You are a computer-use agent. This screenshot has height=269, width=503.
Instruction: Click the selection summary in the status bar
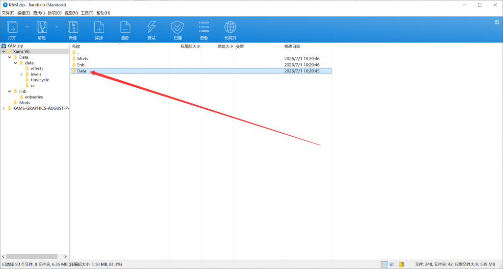(x=62, y=265)
